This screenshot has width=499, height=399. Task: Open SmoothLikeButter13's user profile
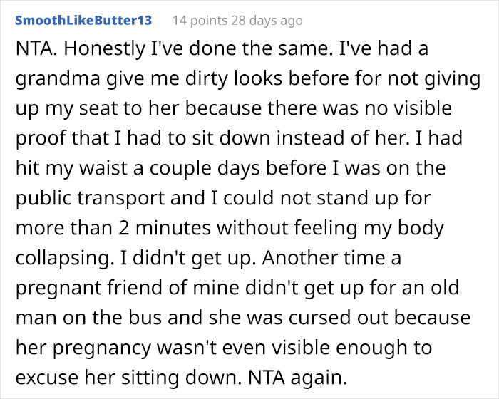point(81,20)
